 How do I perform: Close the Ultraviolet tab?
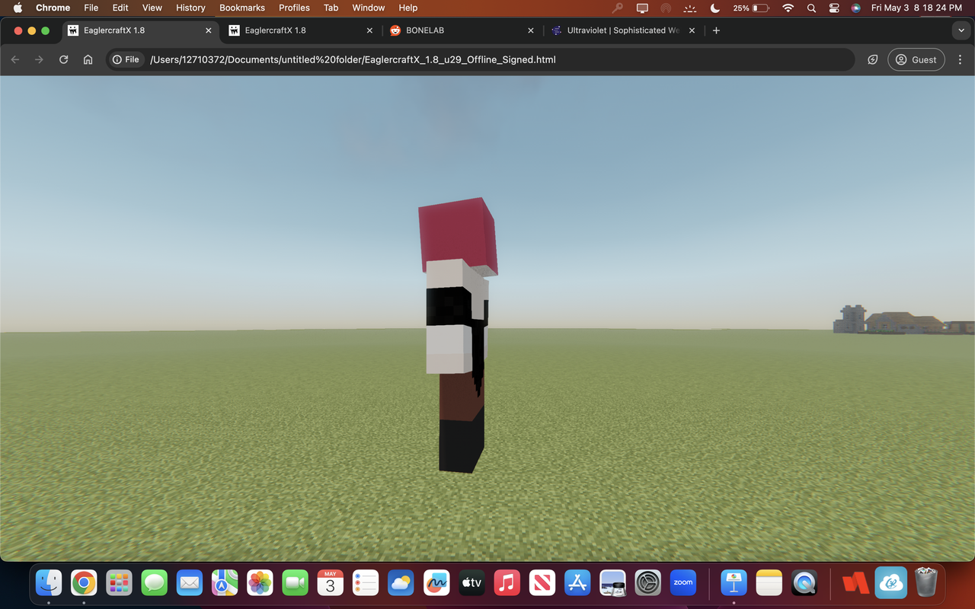pos(692,30)
